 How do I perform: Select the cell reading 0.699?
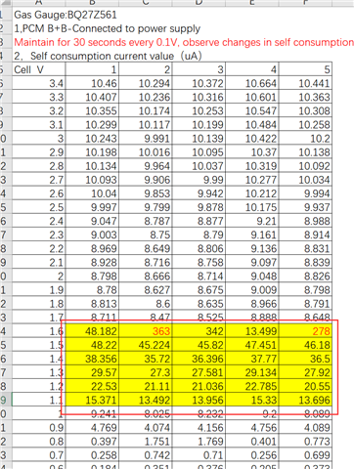305,454
